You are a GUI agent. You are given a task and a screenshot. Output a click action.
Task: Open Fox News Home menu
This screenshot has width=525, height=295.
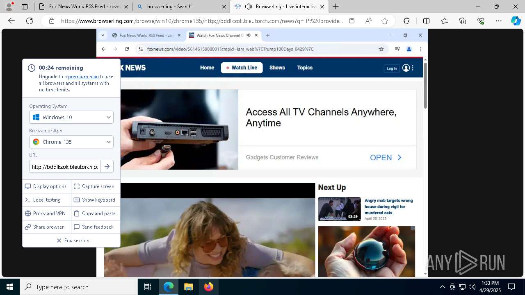(207, 68)
